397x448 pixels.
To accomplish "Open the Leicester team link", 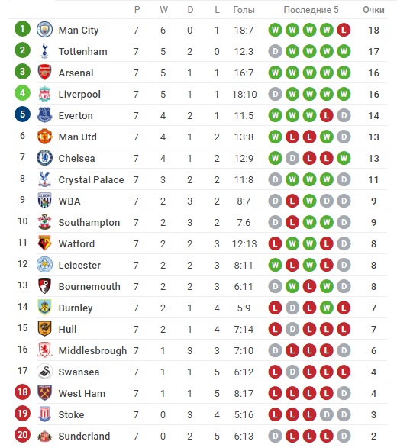I will (79, 265).
